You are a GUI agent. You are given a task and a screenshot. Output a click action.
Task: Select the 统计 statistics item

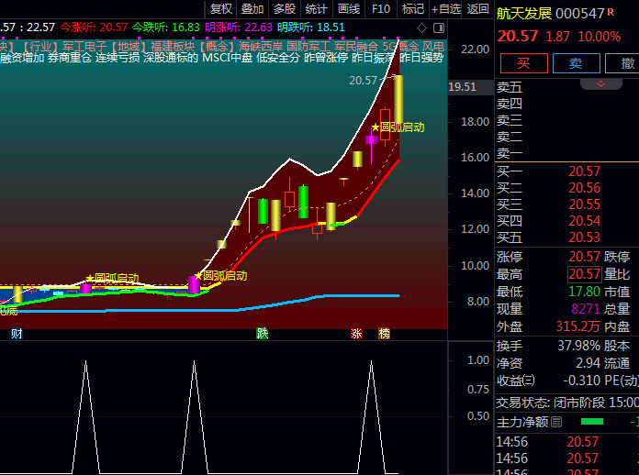(x=316, y=9)
